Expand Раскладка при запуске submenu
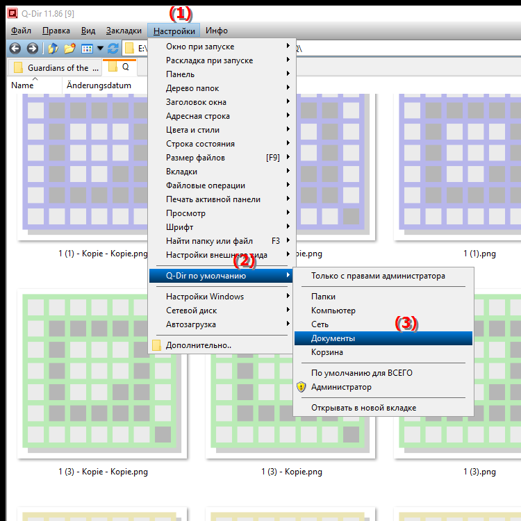The width and height of the screenshot is (521, 521). pyautogui.click(x=221, y=60)
